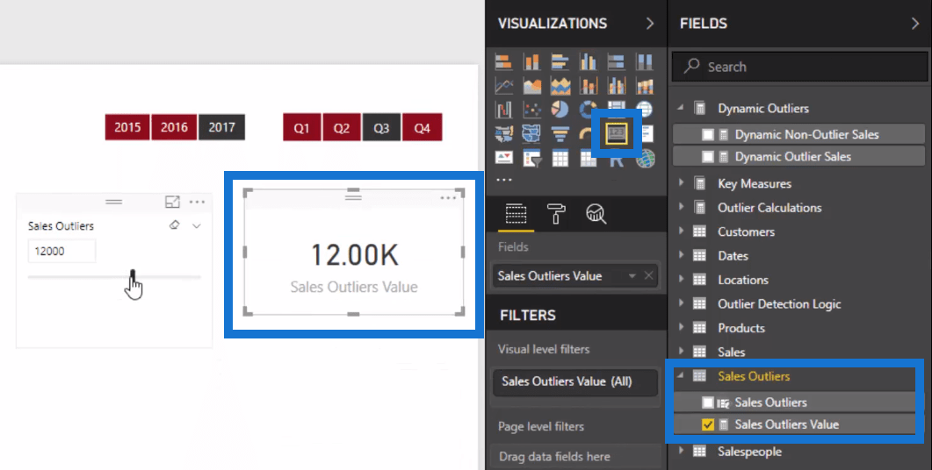
Task: Select the Line chart visual
Action: [503, 85]
